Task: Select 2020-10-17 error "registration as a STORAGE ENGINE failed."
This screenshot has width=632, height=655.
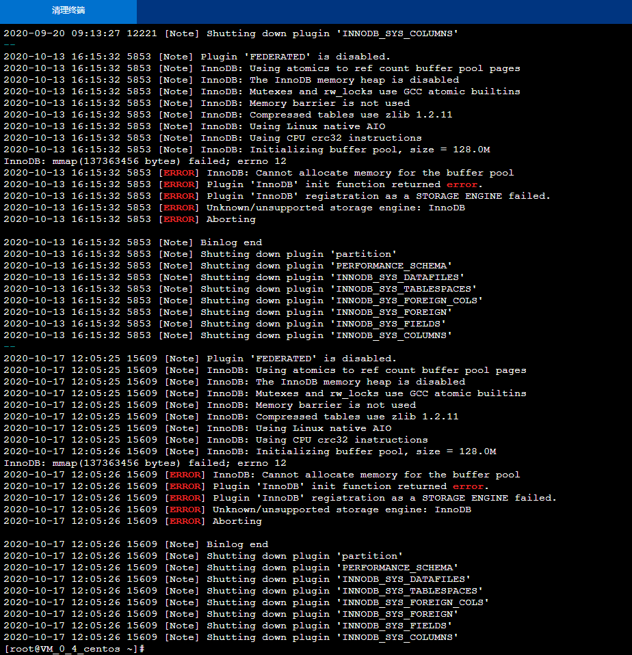Action: pos(280,498)
